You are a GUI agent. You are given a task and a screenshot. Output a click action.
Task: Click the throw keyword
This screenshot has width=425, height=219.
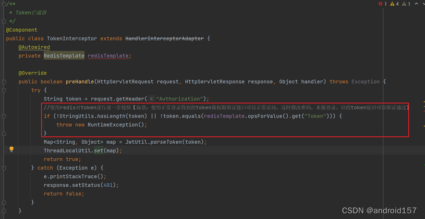tap(64, 125)
